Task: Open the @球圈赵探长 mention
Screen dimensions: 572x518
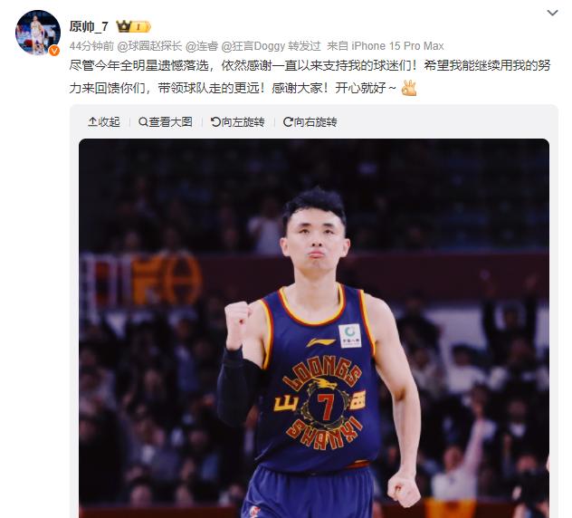Action: point(149,46)
